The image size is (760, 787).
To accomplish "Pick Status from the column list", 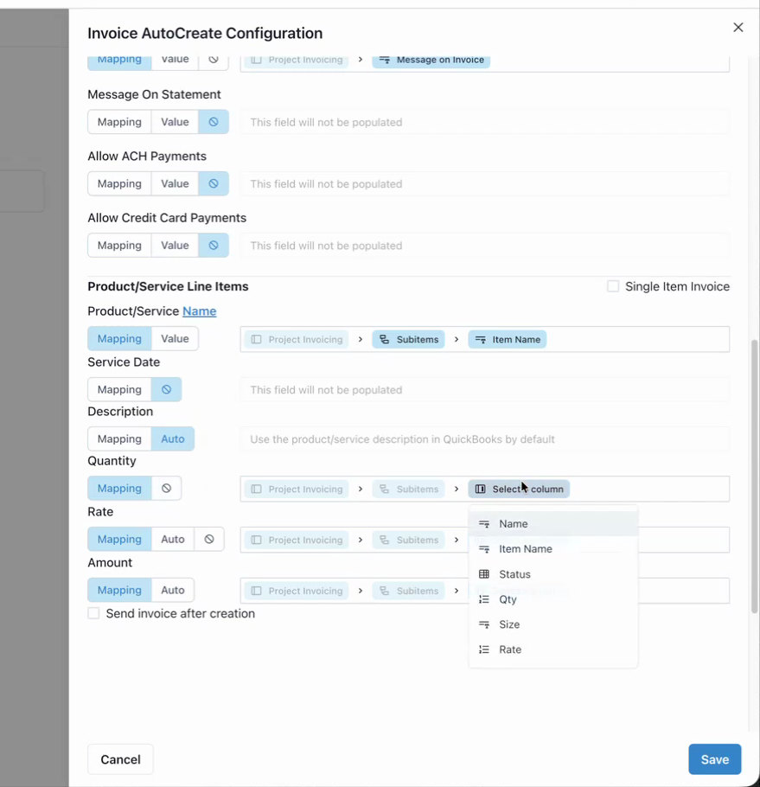I will point(514,574).
